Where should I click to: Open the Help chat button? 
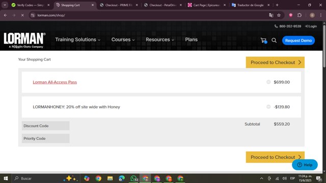pos(305,165)
